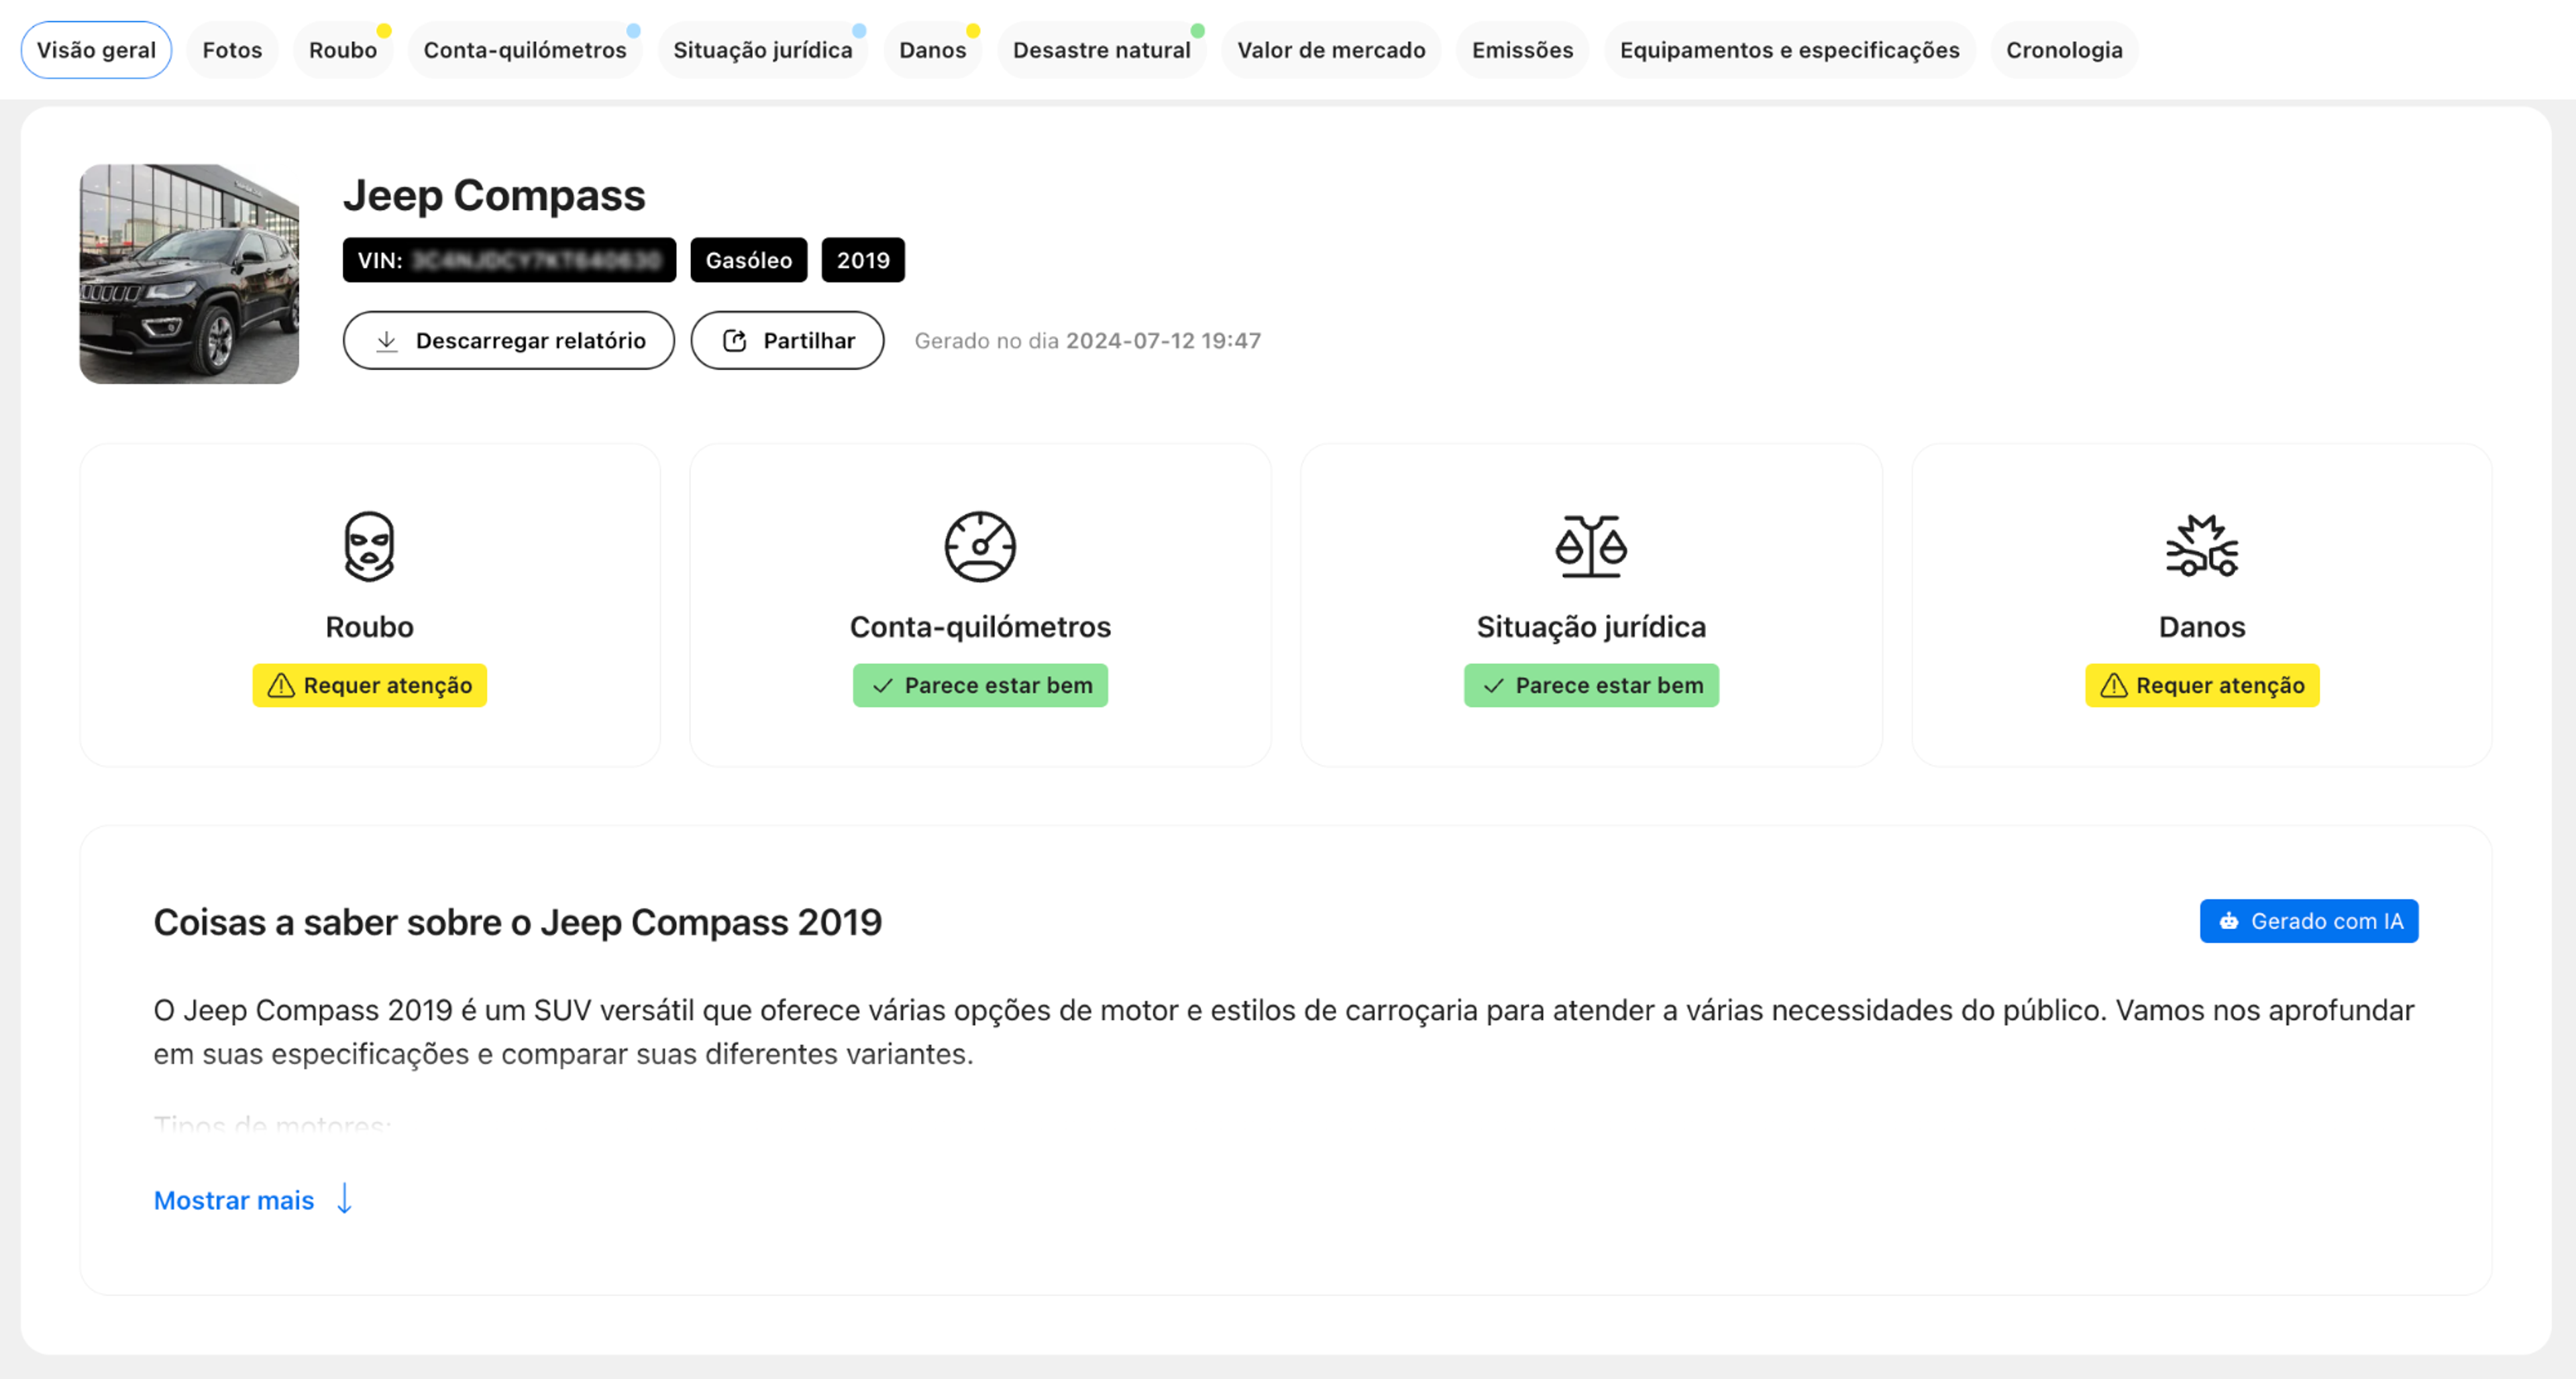The image size is (2576, 1379).
Task: Click warning triangle in Roubo status badge
Action: [281, 685]
